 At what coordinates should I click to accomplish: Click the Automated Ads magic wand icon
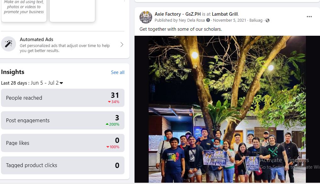[8, 44]
